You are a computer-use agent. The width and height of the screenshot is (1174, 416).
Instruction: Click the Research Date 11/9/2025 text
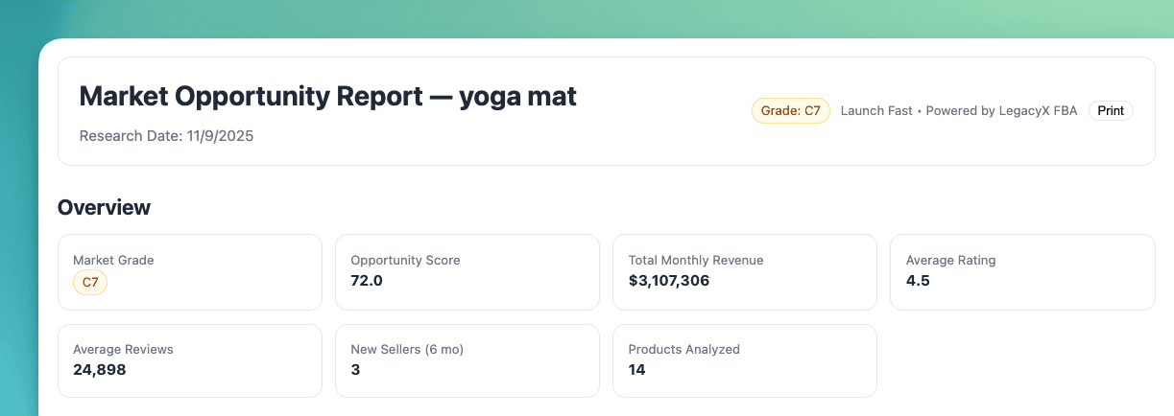[x=166, y=136]
